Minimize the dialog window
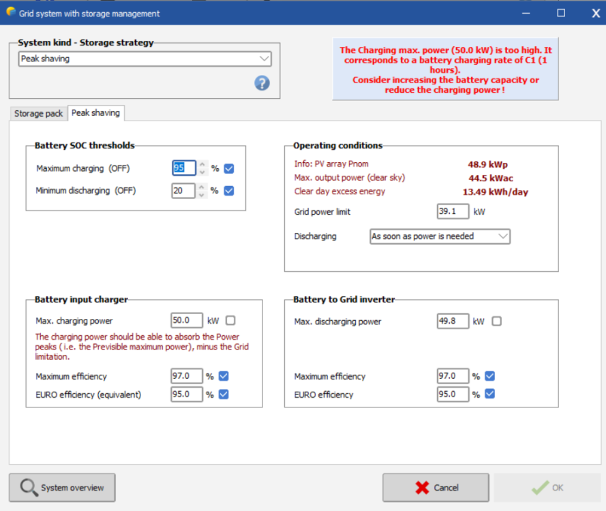 [x=526, y=12]
